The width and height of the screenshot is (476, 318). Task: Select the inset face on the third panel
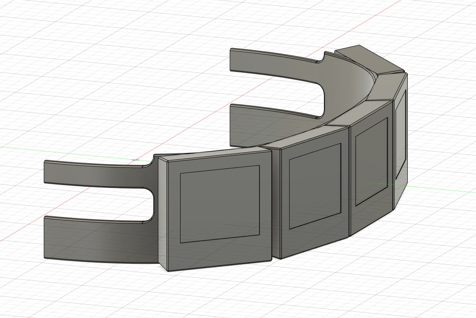[371, 161]
